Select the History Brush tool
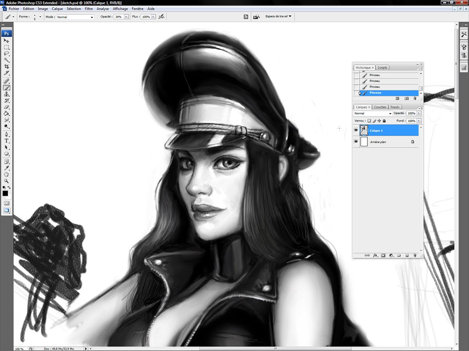The width and height of the screenshot is (469, 351). point(7,101)
